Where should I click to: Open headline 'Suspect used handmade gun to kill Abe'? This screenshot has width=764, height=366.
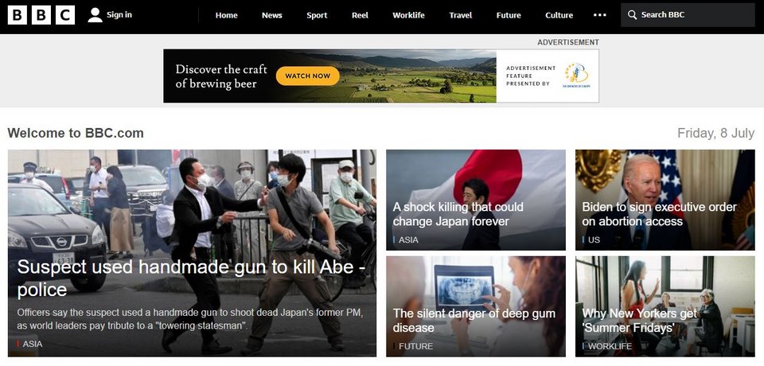click(192, 278)
